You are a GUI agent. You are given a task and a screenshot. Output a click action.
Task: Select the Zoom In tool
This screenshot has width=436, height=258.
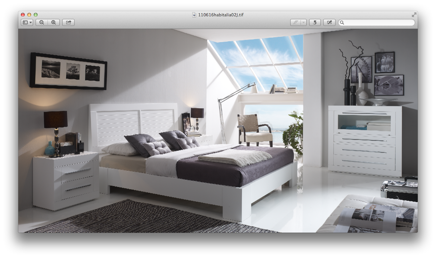tap(53, 22)
